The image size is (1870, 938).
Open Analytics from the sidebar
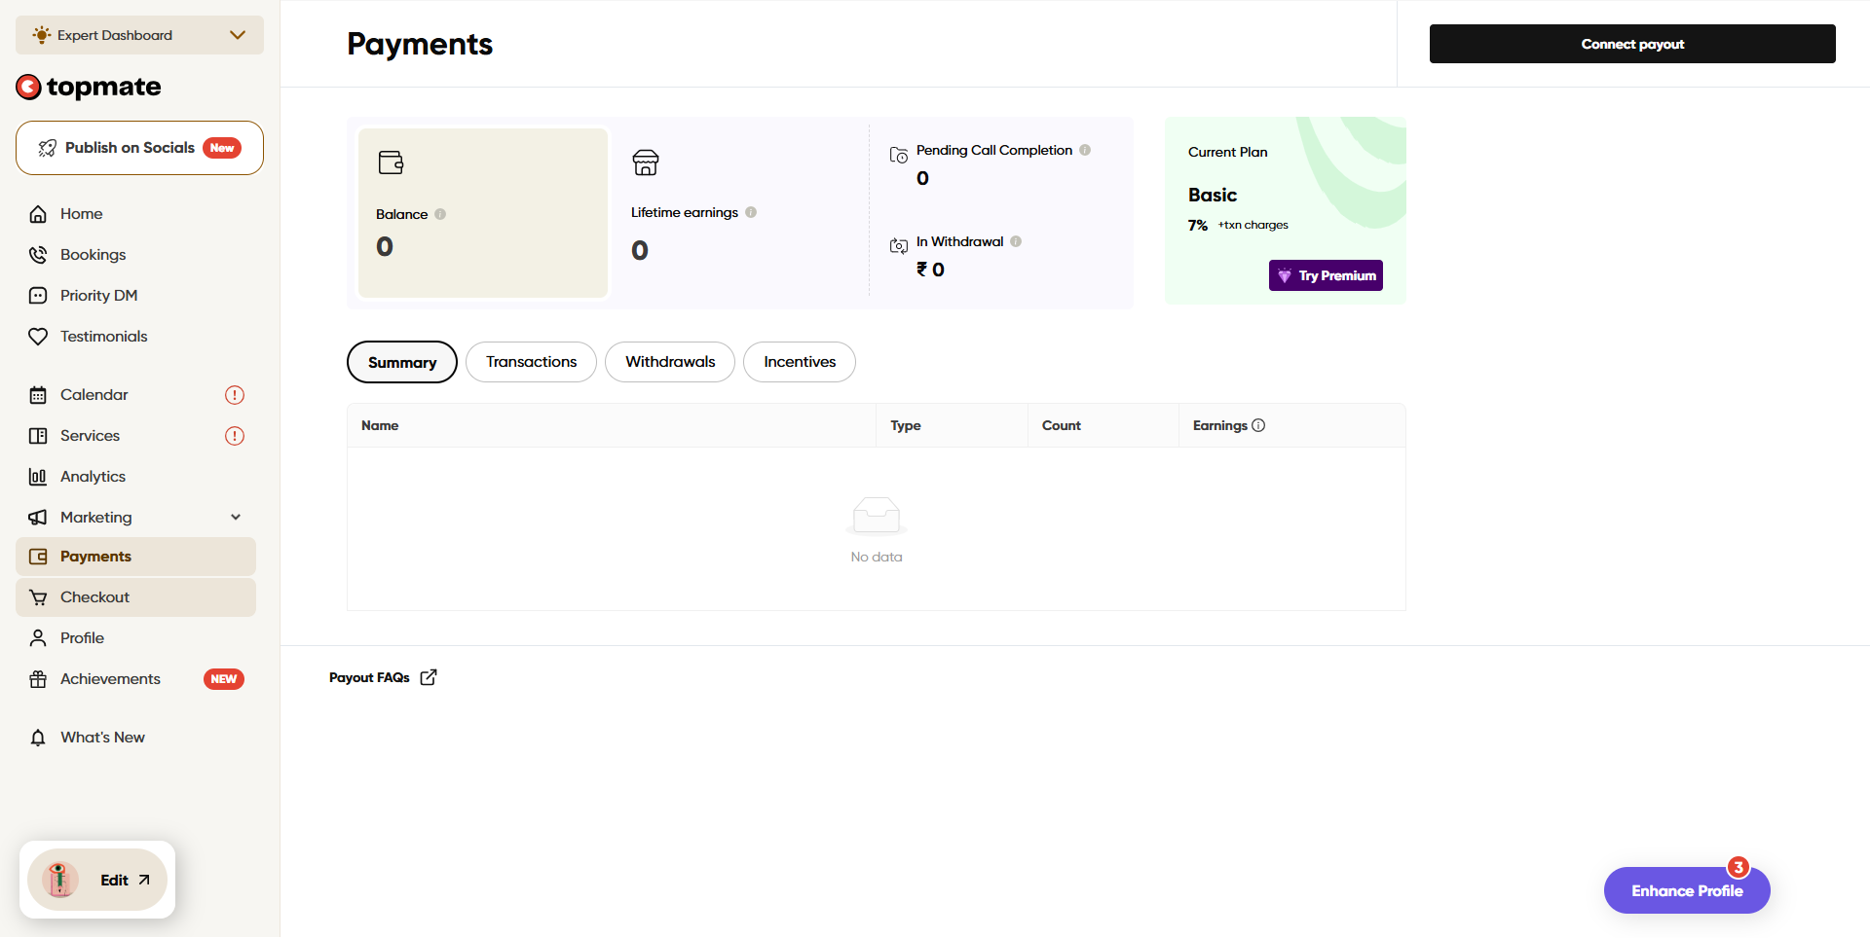[93, 477]
